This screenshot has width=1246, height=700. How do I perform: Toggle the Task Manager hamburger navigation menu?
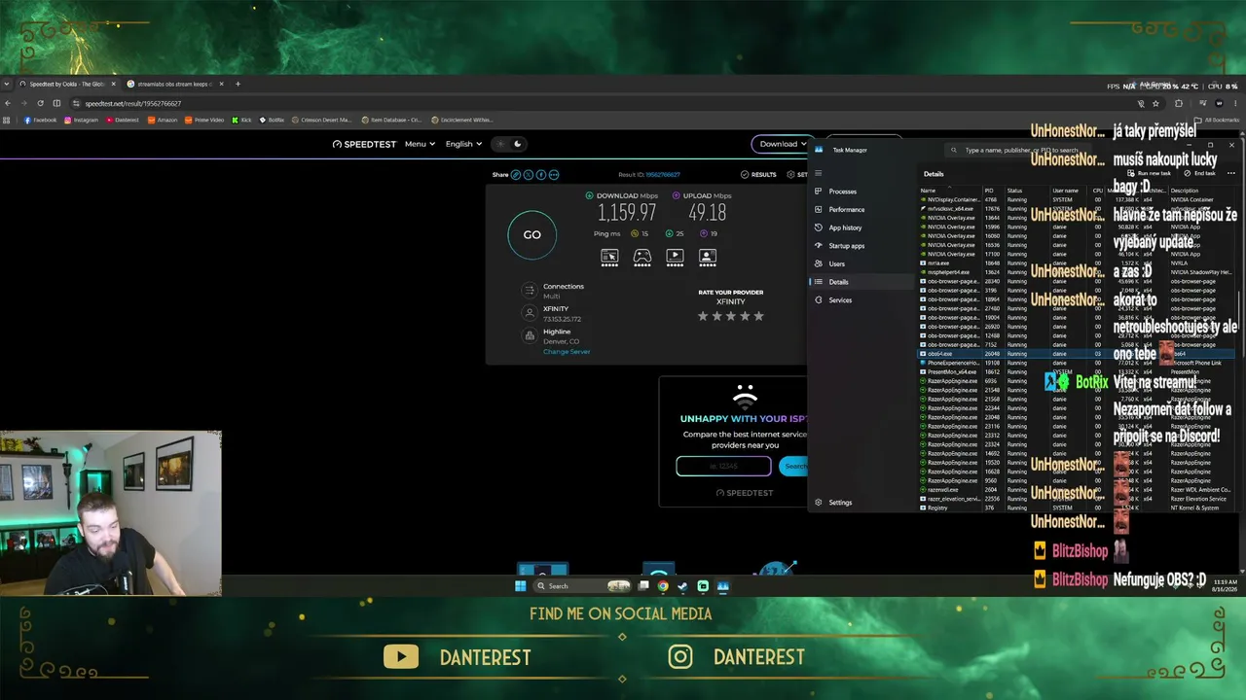(818, 173)
